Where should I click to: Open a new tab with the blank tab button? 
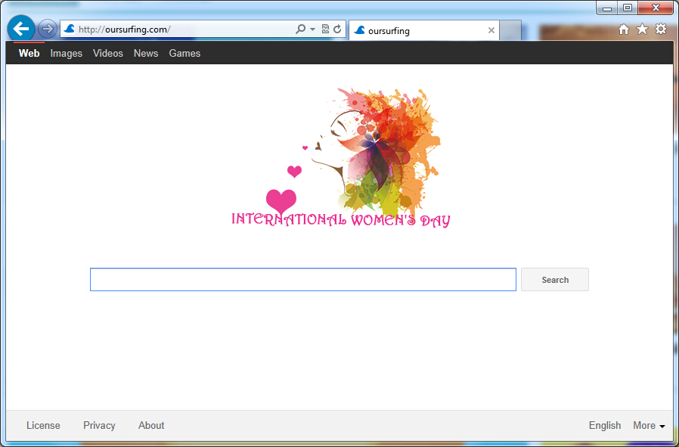click(510, 30)
